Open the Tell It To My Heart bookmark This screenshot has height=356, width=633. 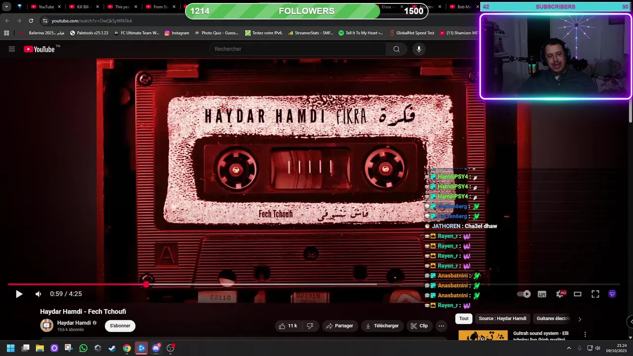361,33
